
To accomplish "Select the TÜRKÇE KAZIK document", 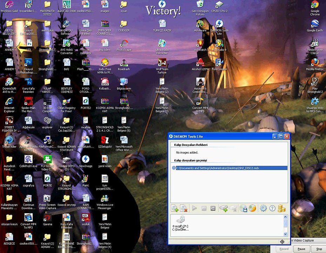I will (162, 26).
